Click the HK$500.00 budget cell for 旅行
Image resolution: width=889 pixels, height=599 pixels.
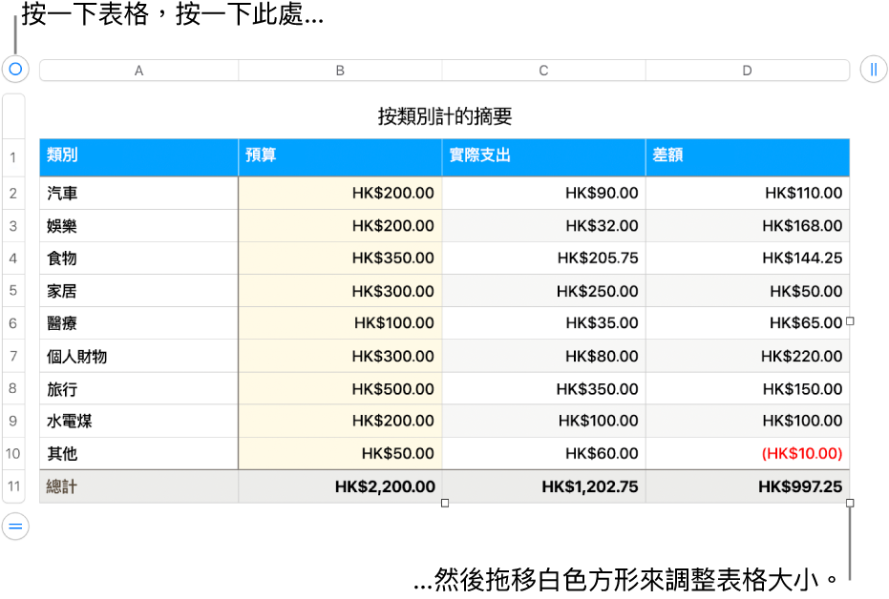click(340, 388)
